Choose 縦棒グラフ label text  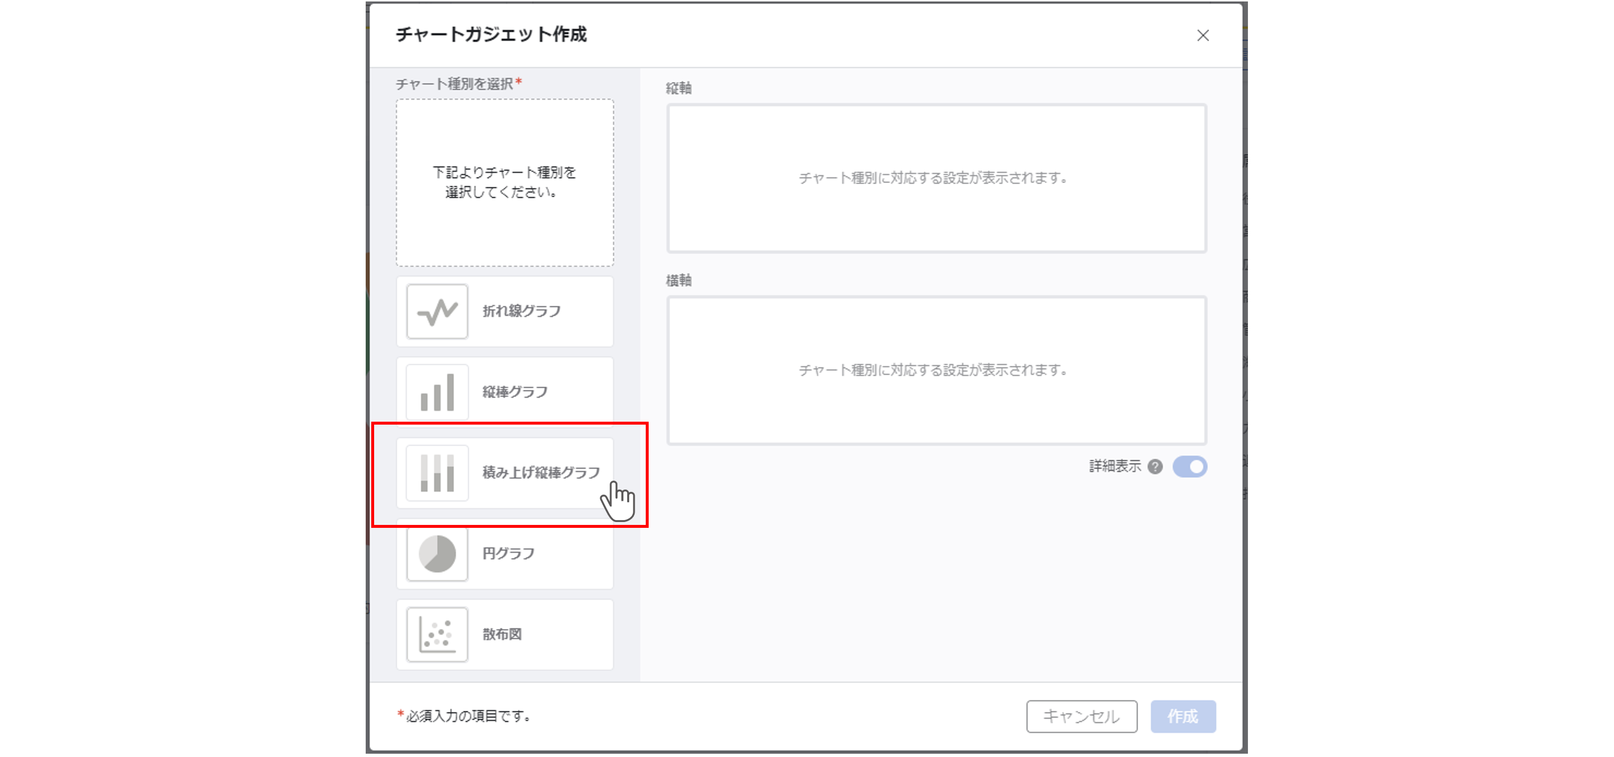[514, 392]
